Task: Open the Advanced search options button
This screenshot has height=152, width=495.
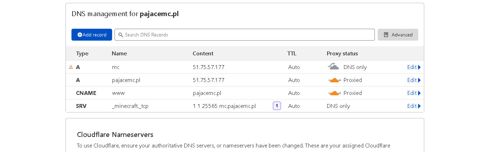Action: coord(398,35)
